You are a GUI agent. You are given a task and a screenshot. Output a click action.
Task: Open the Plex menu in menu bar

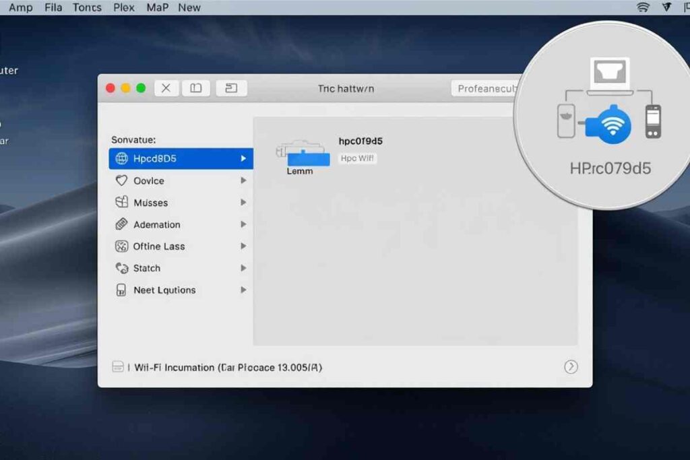tap(123, 7)
